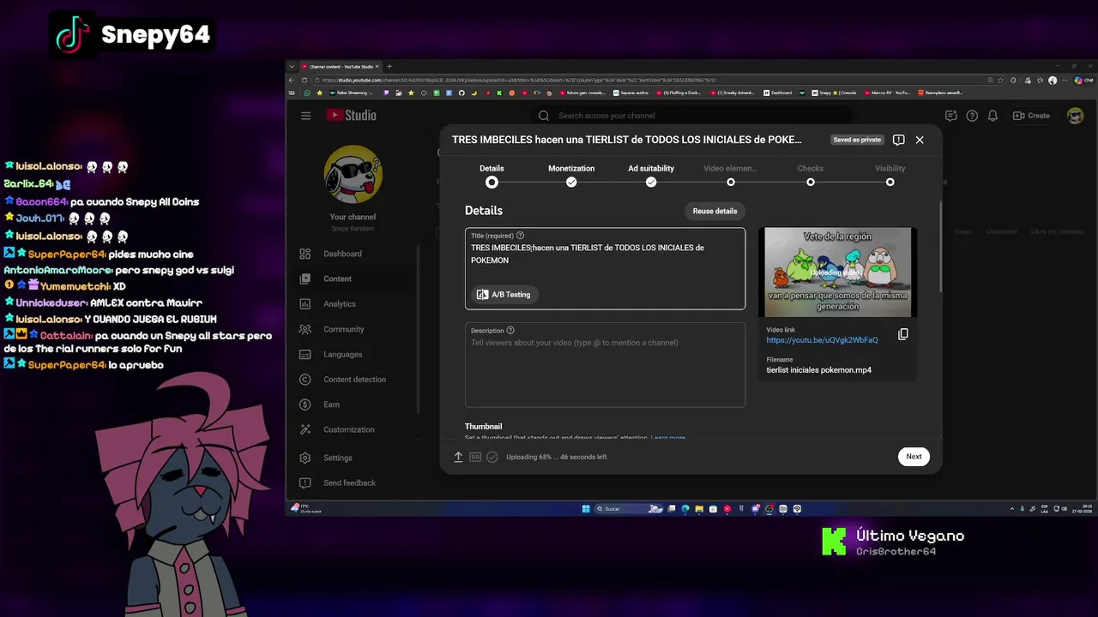This screenshot has height=617, width=1098.
Task: Click the Uploading 68% progress text
Action: [x=557, y=457]
